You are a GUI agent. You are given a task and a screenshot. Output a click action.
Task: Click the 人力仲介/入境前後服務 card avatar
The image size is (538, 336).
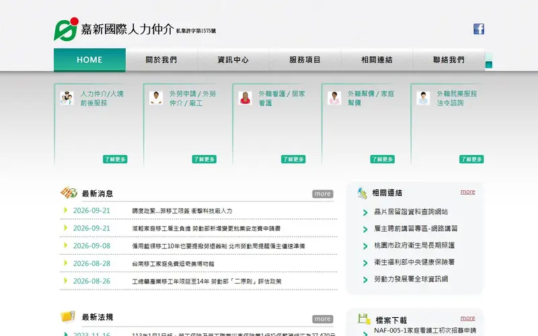tap(67, 98)
